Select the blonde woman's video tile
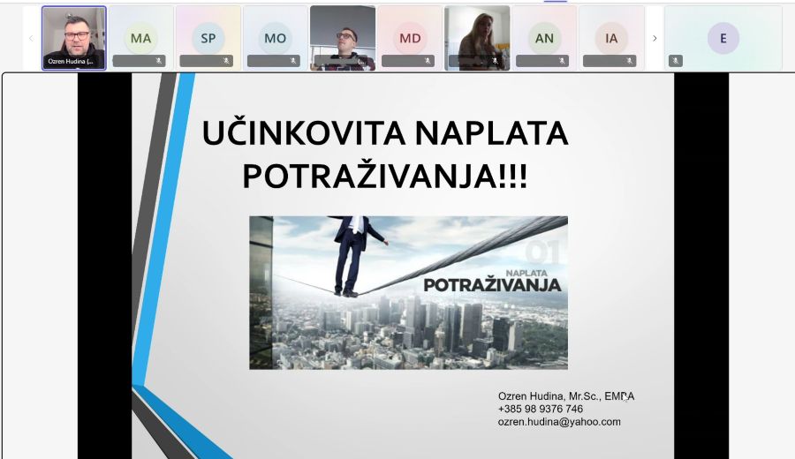795x459 pixels. (x=477, y=37)
